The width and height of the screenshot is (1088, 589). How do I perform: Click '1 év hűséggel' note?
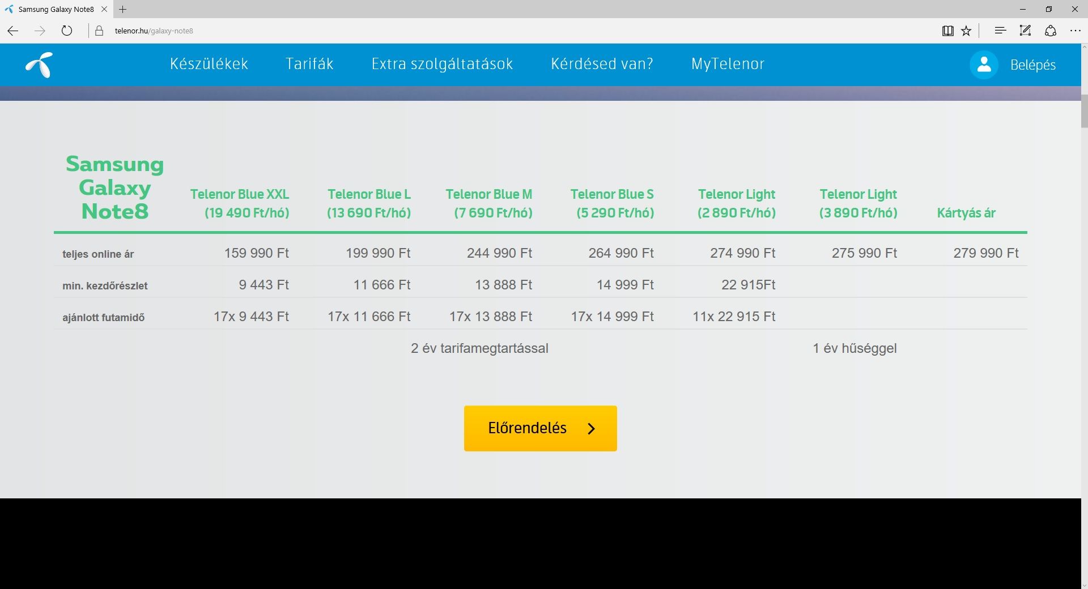pyautogui.click(x=855, y=348)
